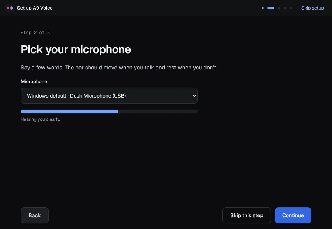This screenshot has width=332, height=229.
Task: Click the 'Microphone' field label
Action: pyautogui.click(x=34, y=81)
